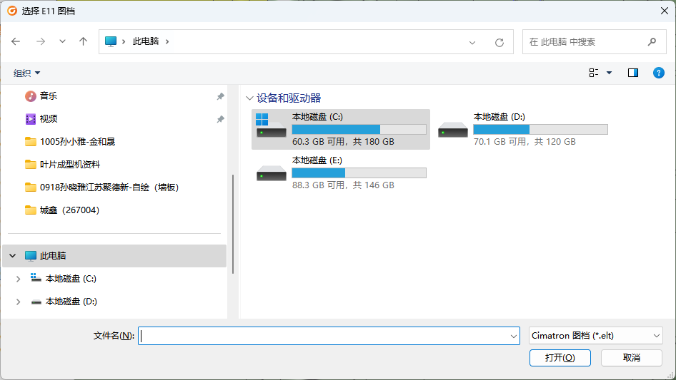Collapse the 此电脑 tree node

pos(12,256)
